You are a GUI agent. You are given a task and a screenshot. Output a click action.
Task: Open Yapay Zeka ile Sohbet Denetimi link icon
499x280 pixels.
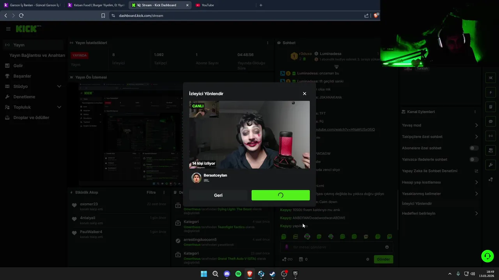(x=476, y=171)
